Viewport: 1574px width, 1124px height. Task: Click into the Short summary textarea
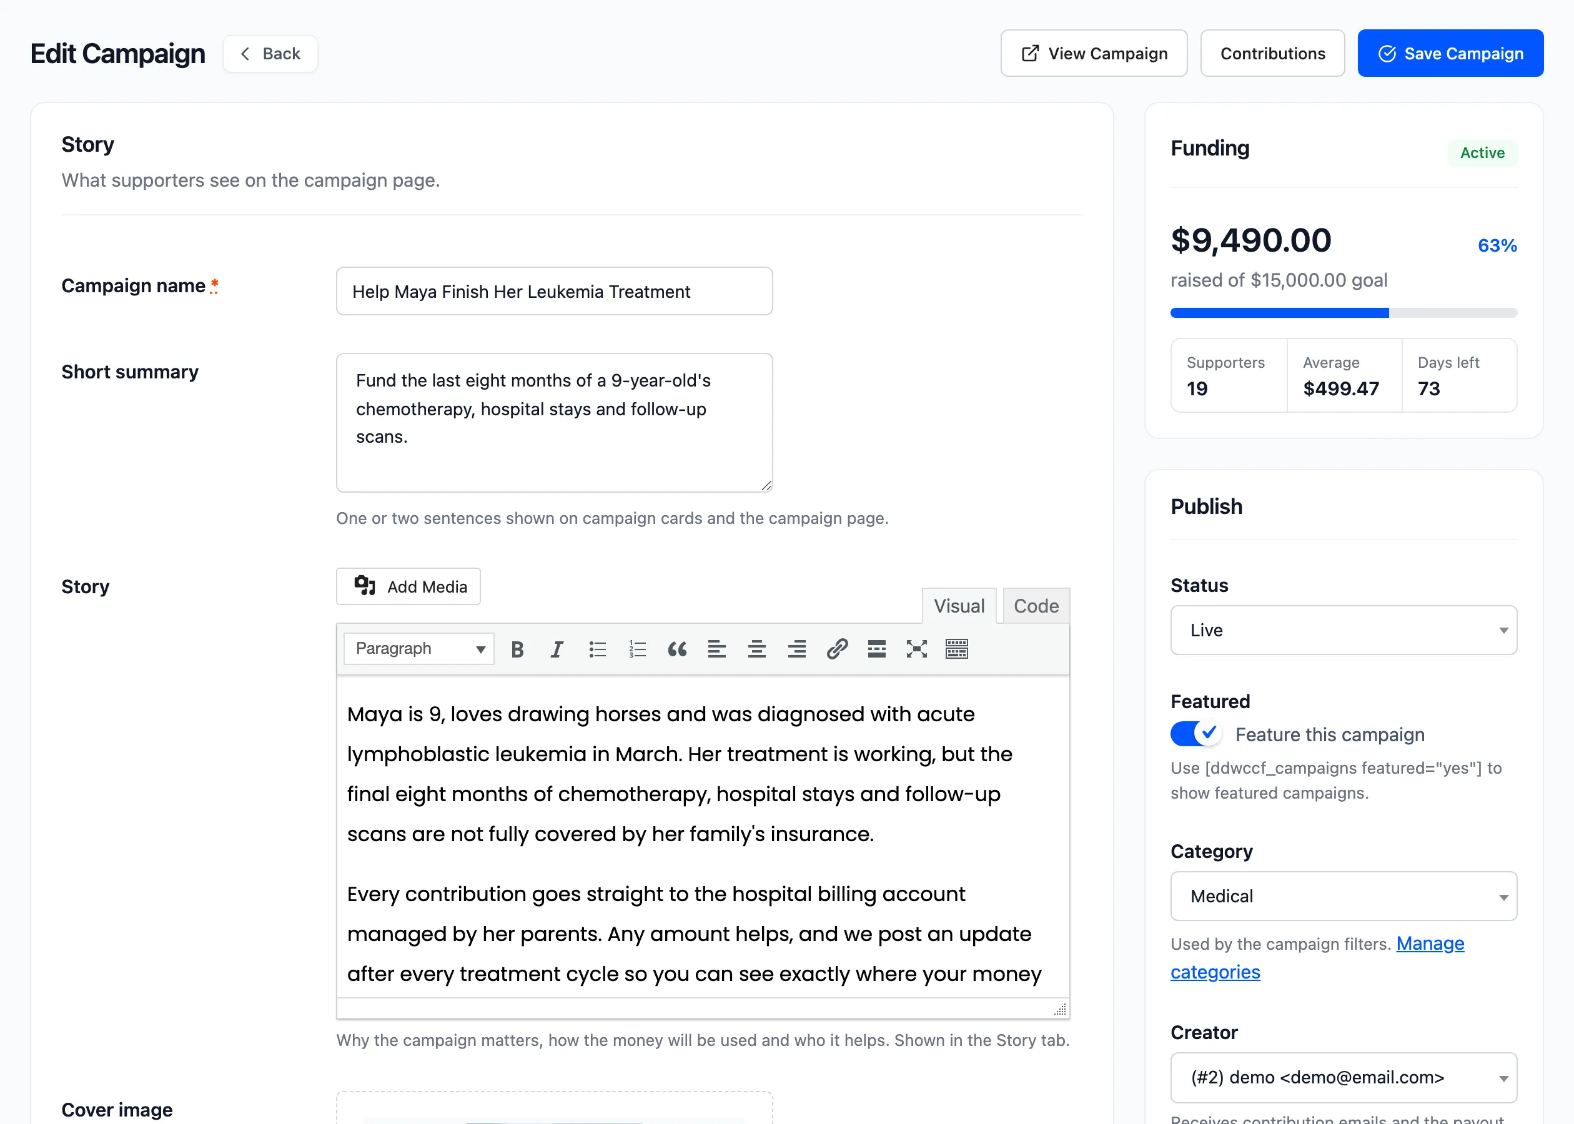pyautogui.click(x=555, y=423)
